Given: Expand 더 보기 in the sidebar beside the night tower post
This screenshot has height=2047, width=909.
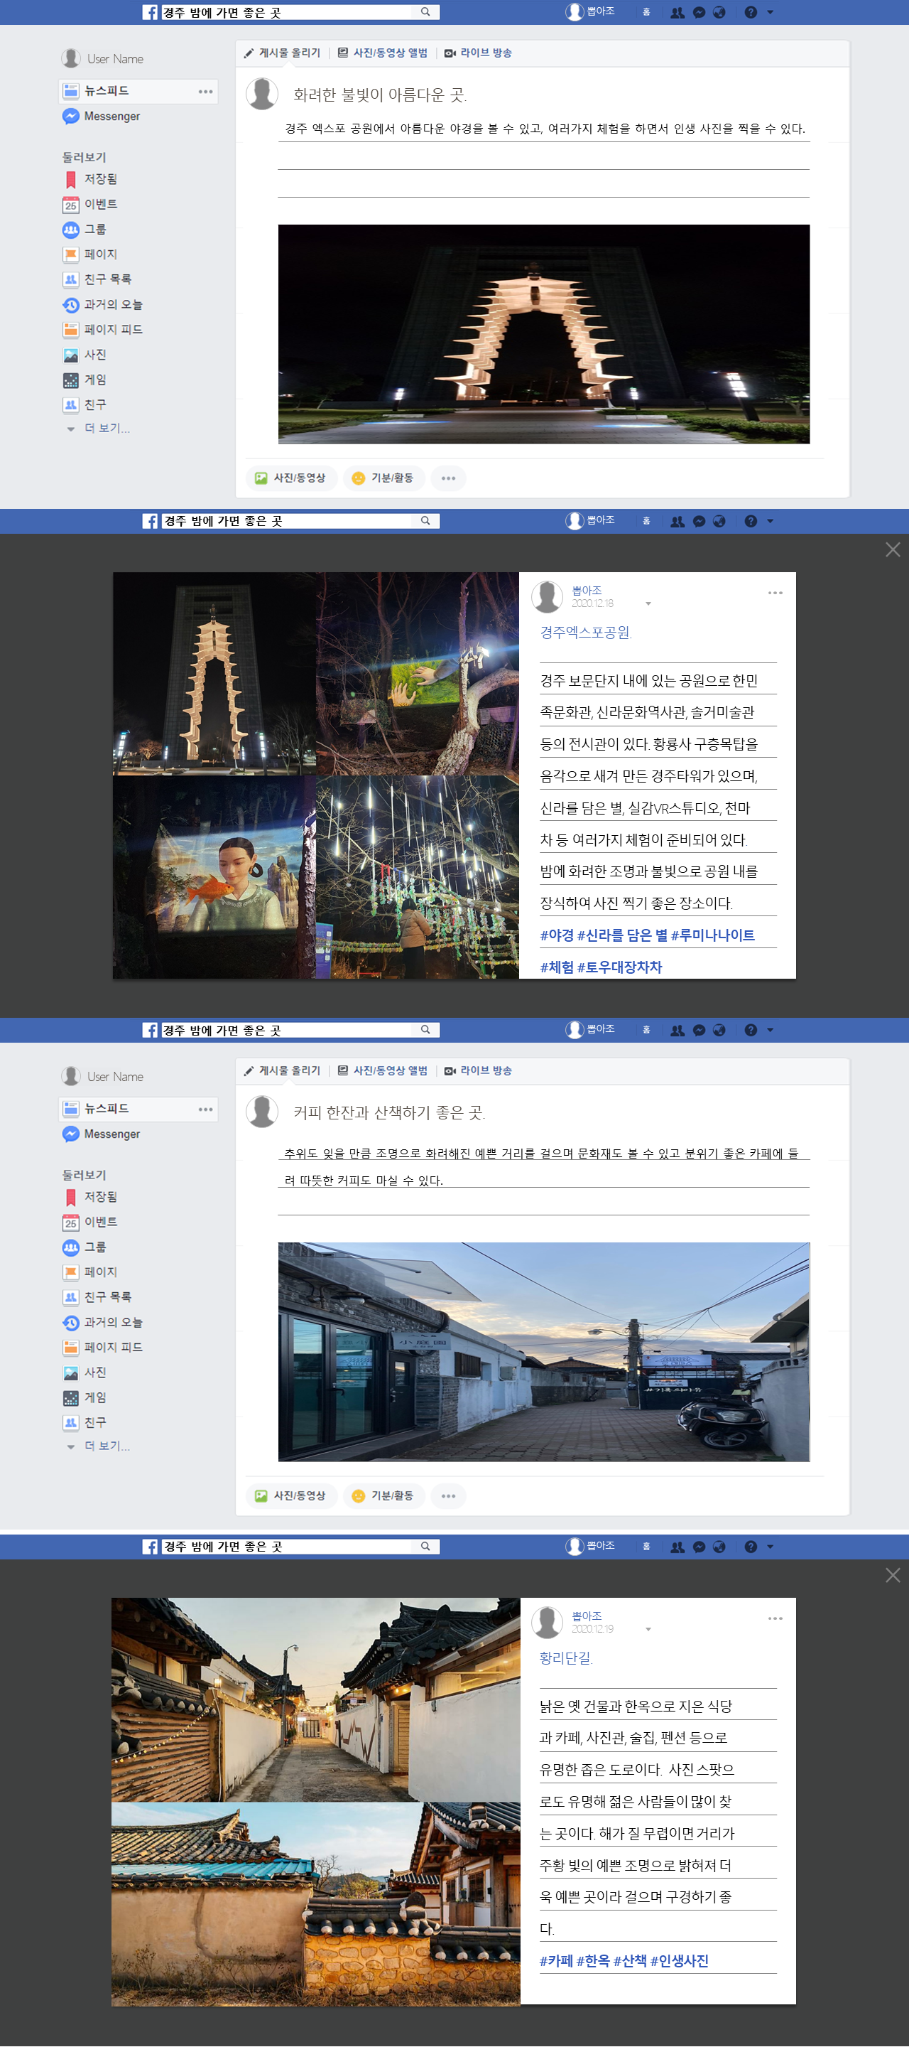Looking at the screenshot, I should click(x=106, y=429).
